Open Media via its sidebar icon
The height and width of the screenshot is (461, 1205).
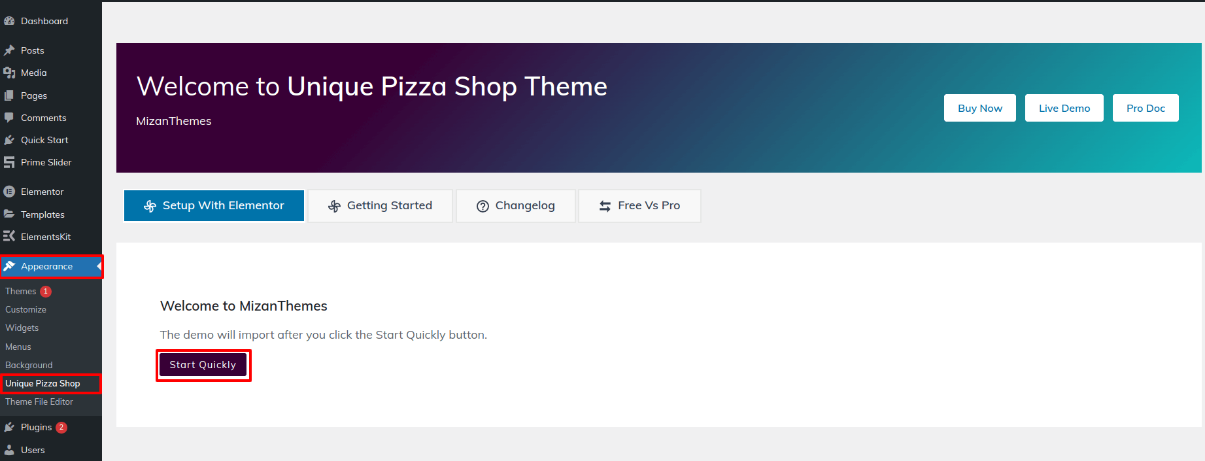point(9,73)
